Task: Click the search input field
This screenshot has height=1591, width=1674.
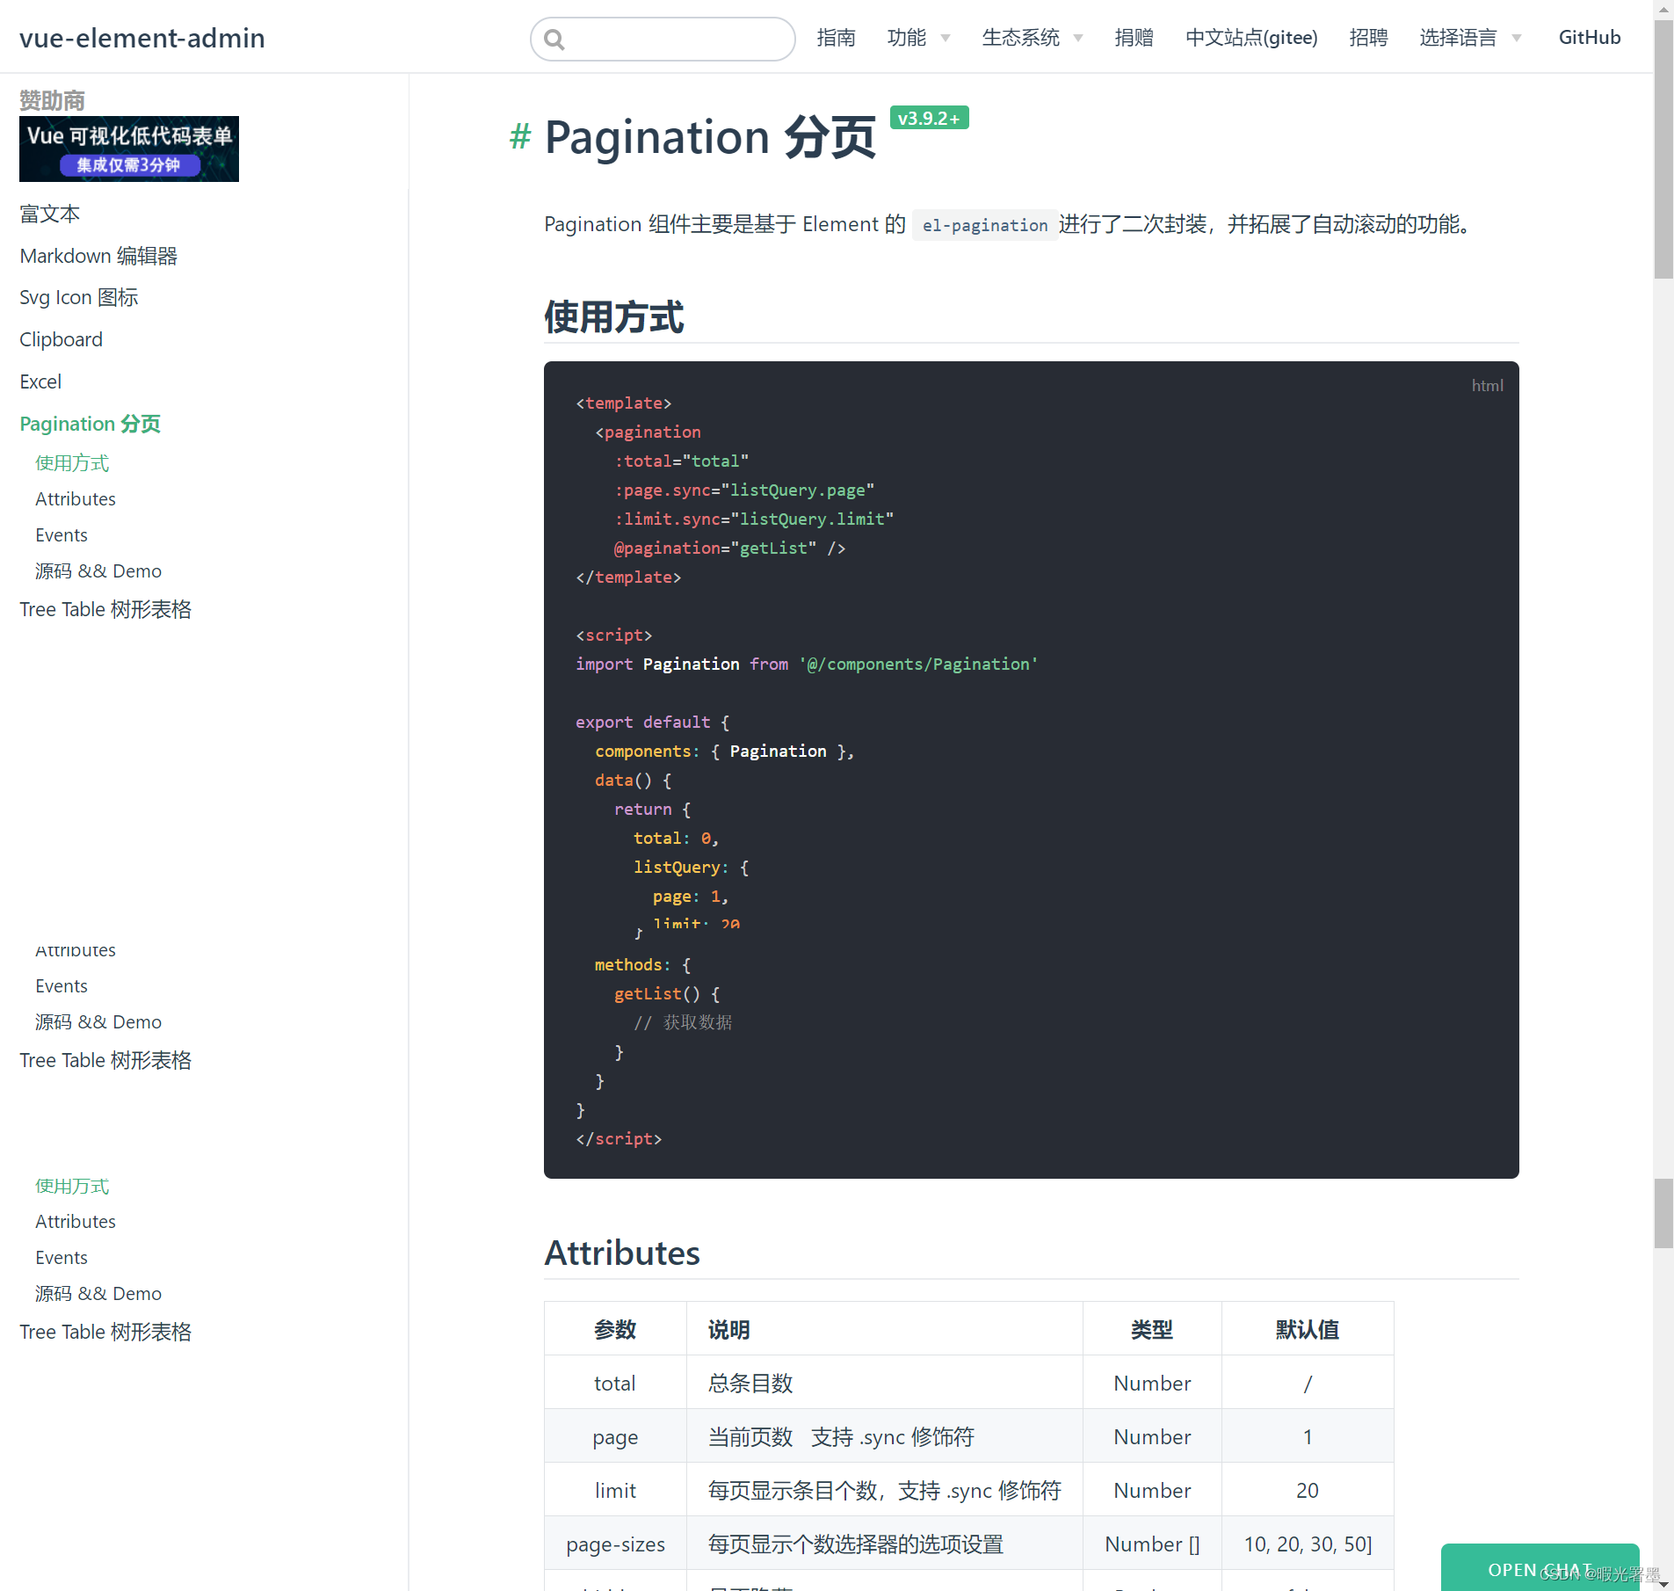Action: 668,39
